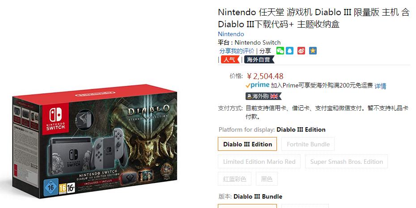Choose Super Smash Bros. Edition variant

click(347, 162)
